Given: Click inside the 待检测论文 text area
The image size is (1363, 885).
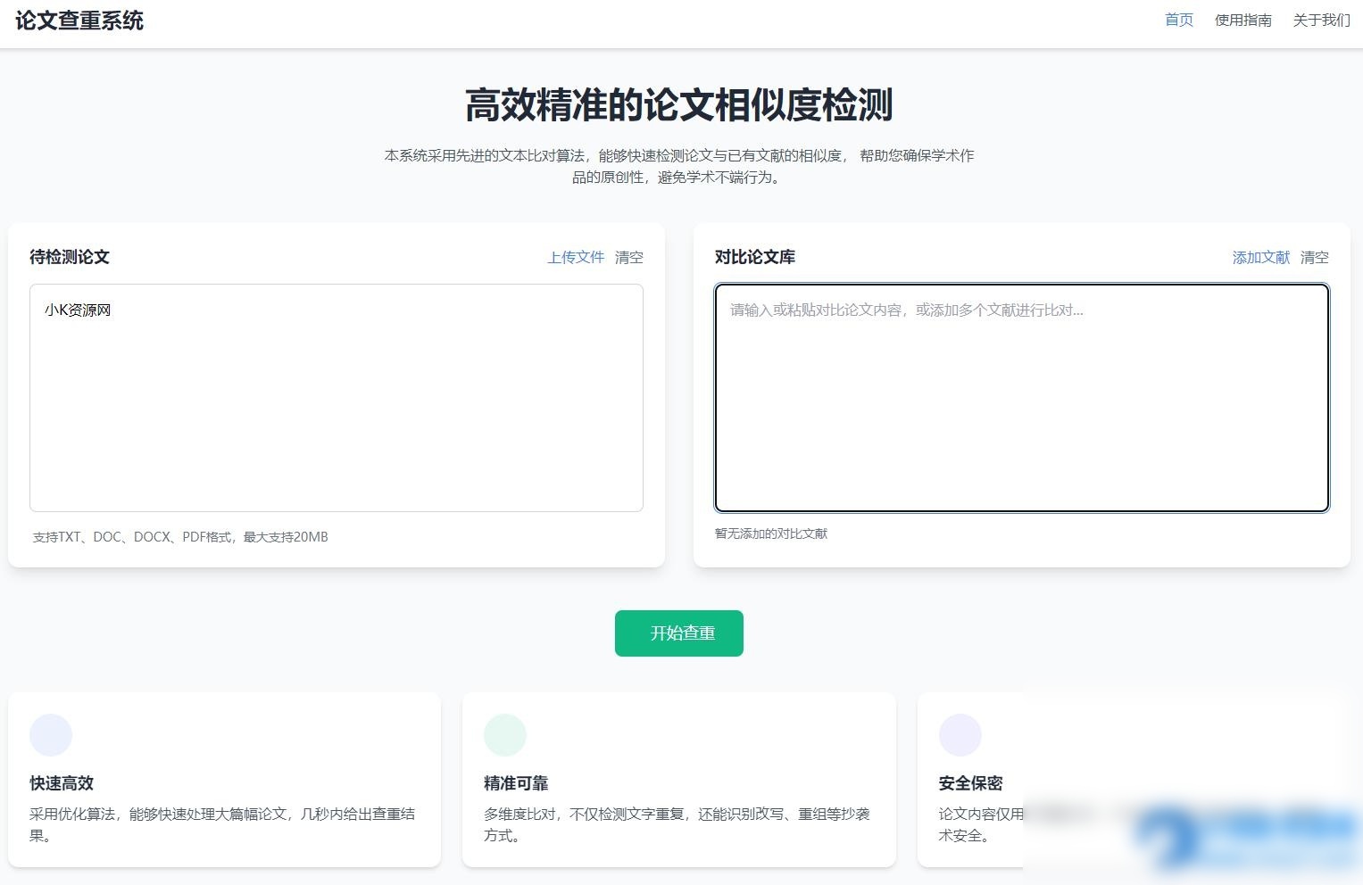Looking at the screenshot, I should (x=337, y=397).
